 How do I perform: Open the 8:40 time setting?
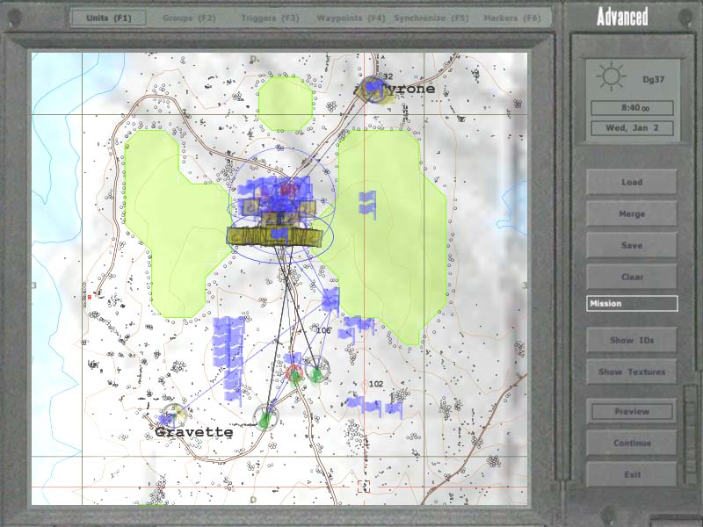(632, 108)
